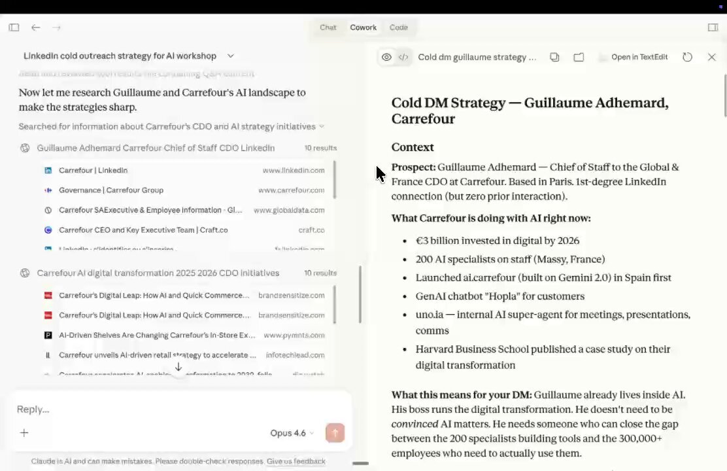The width and height of the screenshot is (727, 471).
Task: Click the Carrefour favicon beside Governance result
Action: [48, 190]
